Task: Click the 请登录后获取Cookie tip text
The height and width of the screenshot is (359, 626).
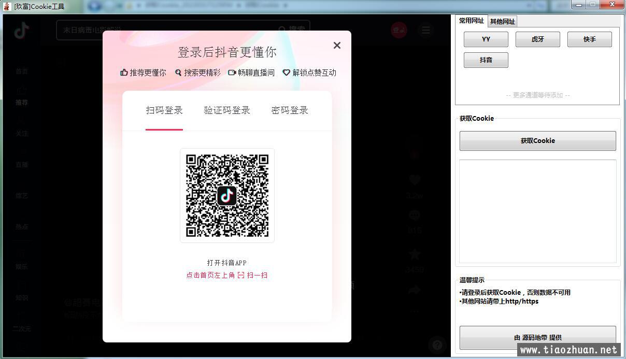Action: 516,293
